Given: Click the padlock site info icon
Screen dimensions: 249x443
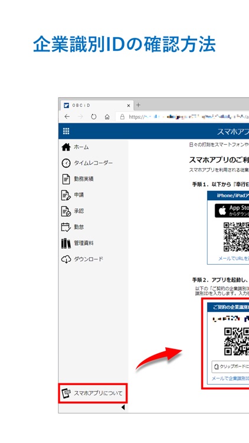Looking at the screenshot, I should pos(122,117).
